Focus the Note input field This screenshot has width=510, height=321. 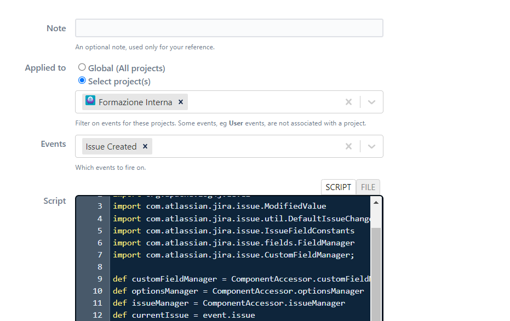(x=229, y=28)
